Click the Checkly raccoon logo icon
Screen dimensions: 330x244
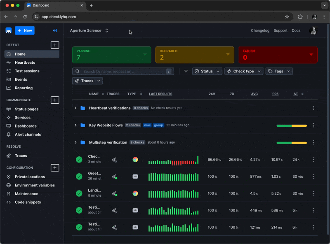click(x=9, y=31)
